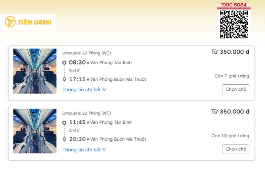Open the bus photo for 11:45 trip
Screen dimensions: 265x176
coord(35,131)
